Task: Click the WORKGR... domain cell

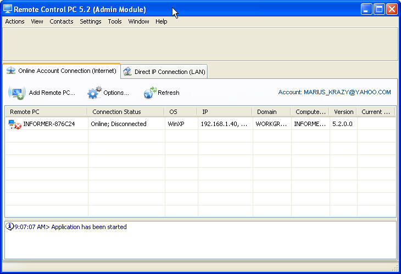Action: [271, 124]
